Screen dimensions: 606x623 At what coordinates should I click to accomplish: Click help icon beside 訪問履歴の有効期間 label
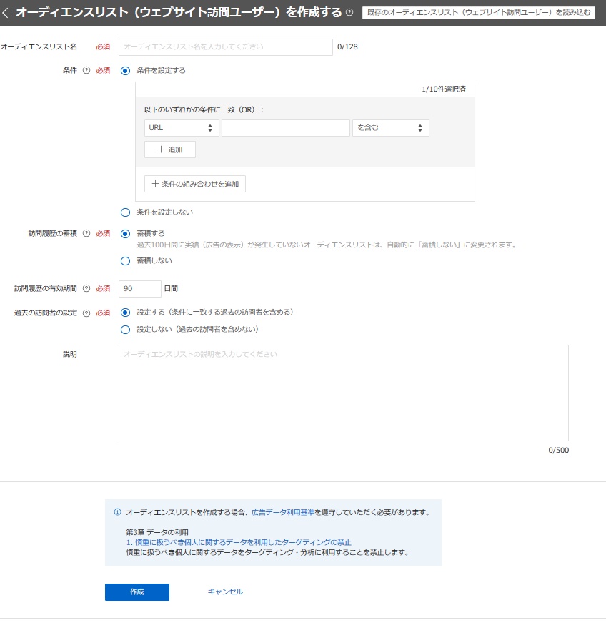86,289
